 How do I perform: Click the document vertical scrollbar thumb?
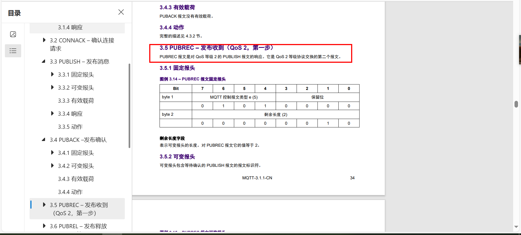516,104
